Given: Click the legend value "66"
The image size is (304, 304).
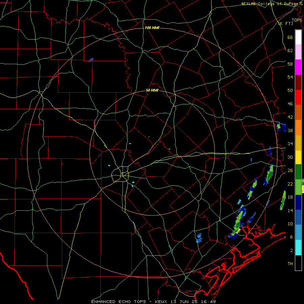Looking at the screenshot, I should pos(290,37).
